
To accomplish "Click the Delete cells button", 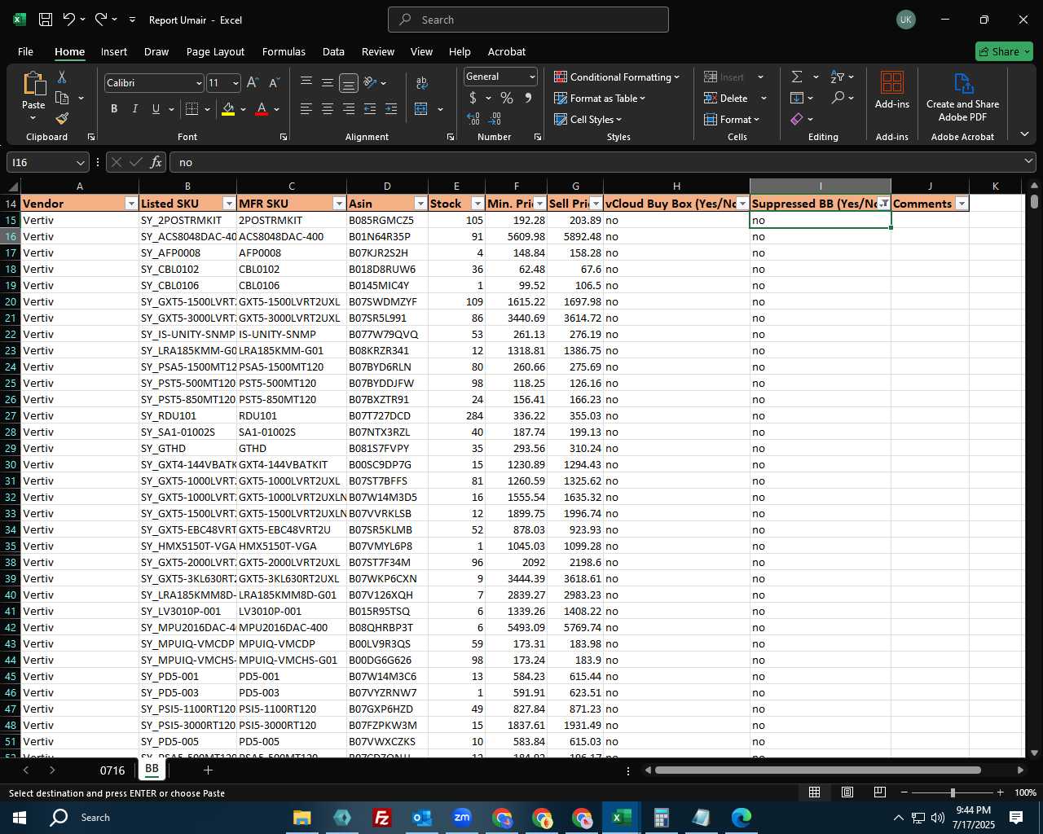I will coord(727,98).
